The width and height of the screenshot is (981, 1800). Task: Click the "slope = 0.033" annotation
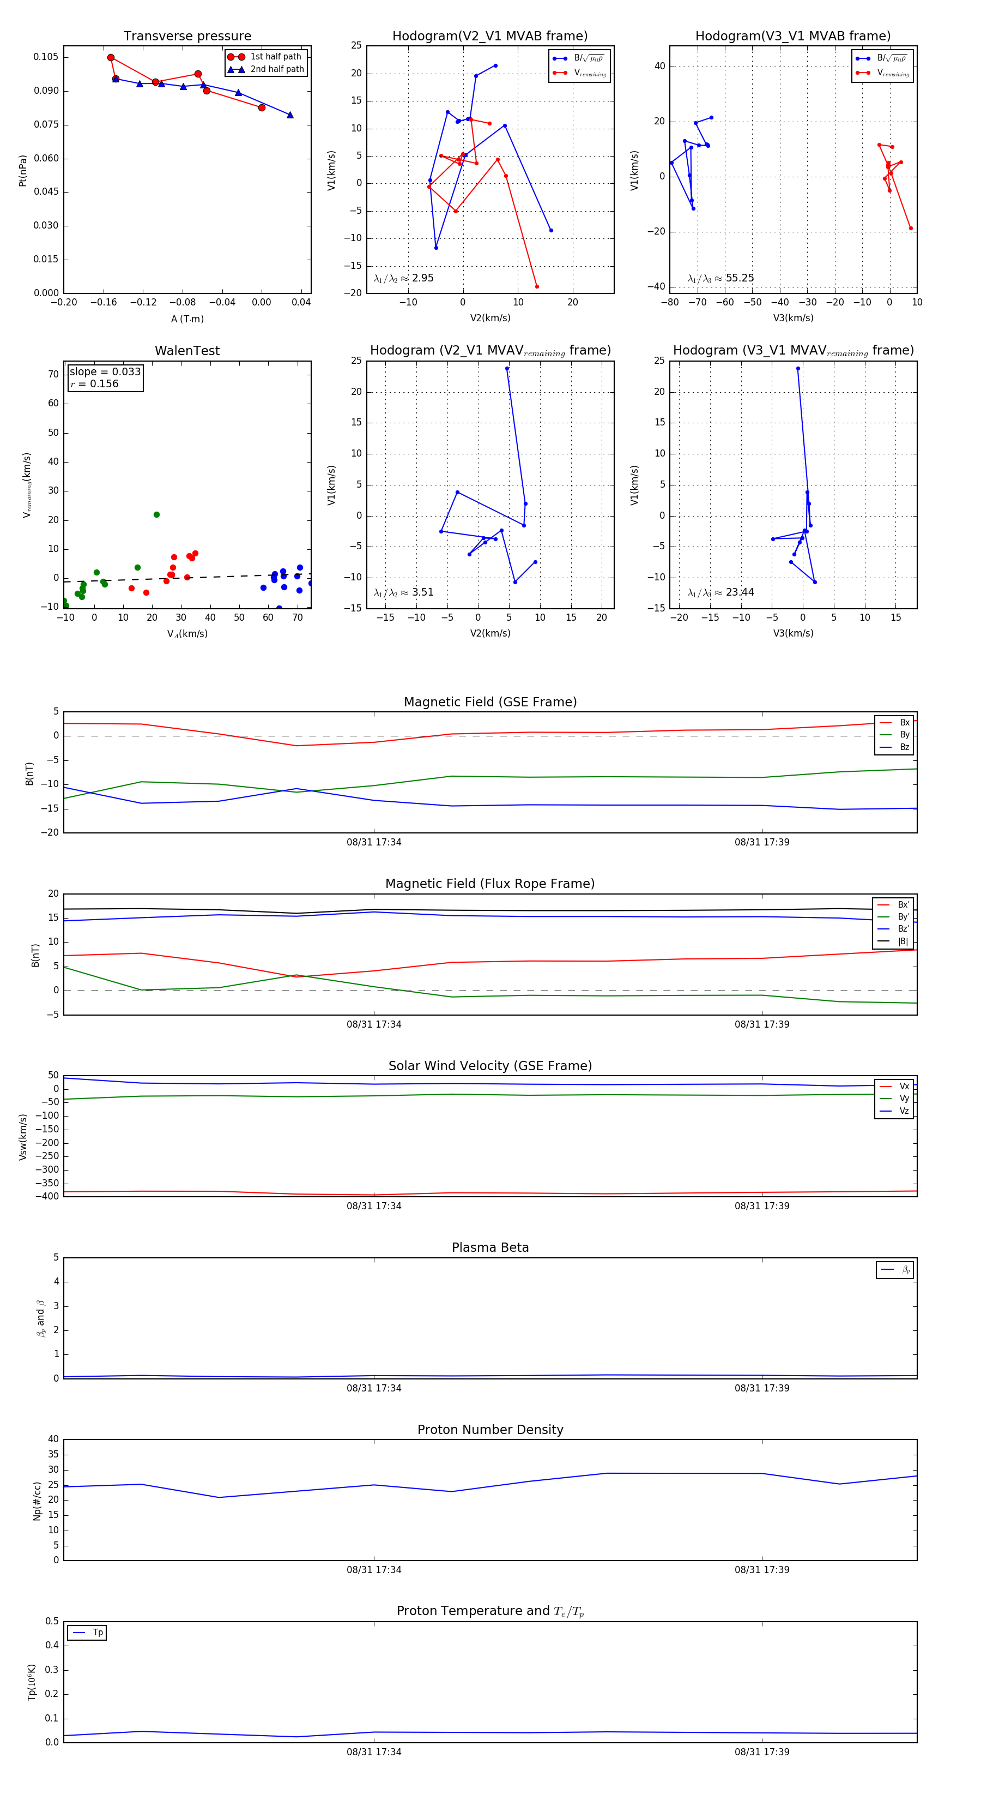(105, 372)
